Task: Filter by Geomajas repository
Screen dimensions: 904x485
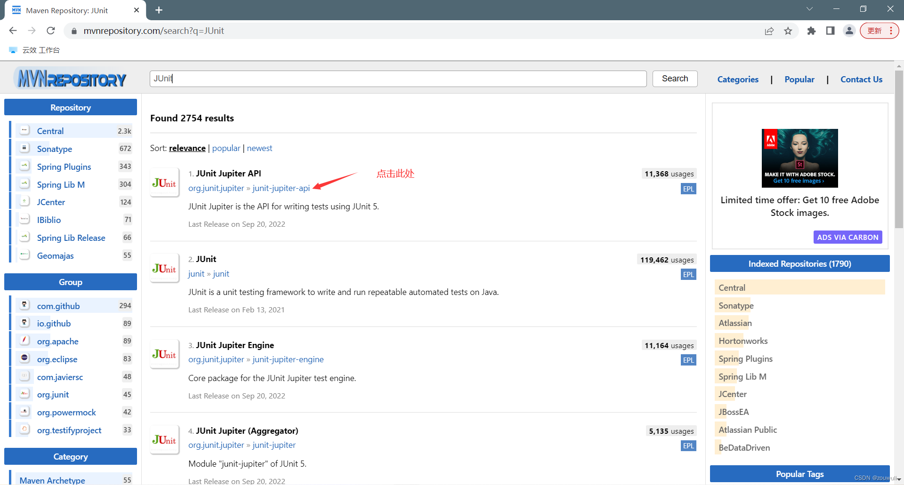Action: click(x=56, y=255)
